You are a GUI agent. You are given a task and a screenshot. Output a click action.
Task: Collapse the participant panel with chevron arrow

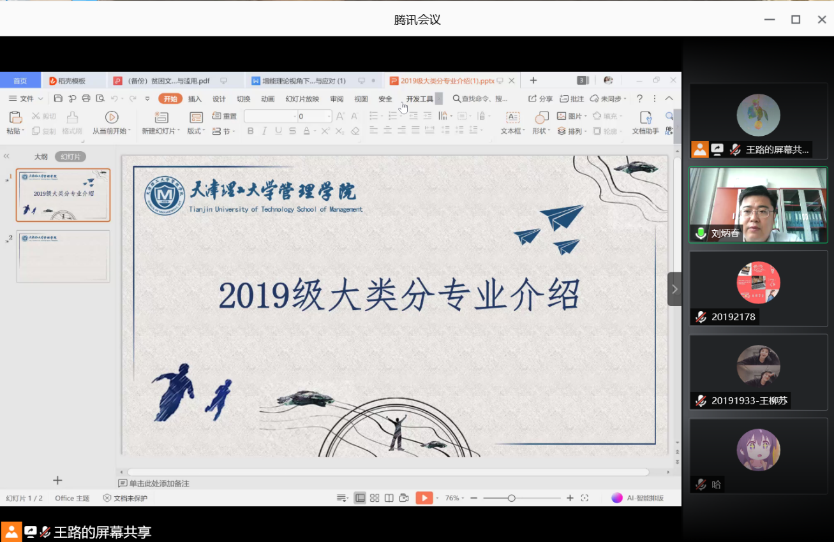pyautogui.click(x=674, y=289)
